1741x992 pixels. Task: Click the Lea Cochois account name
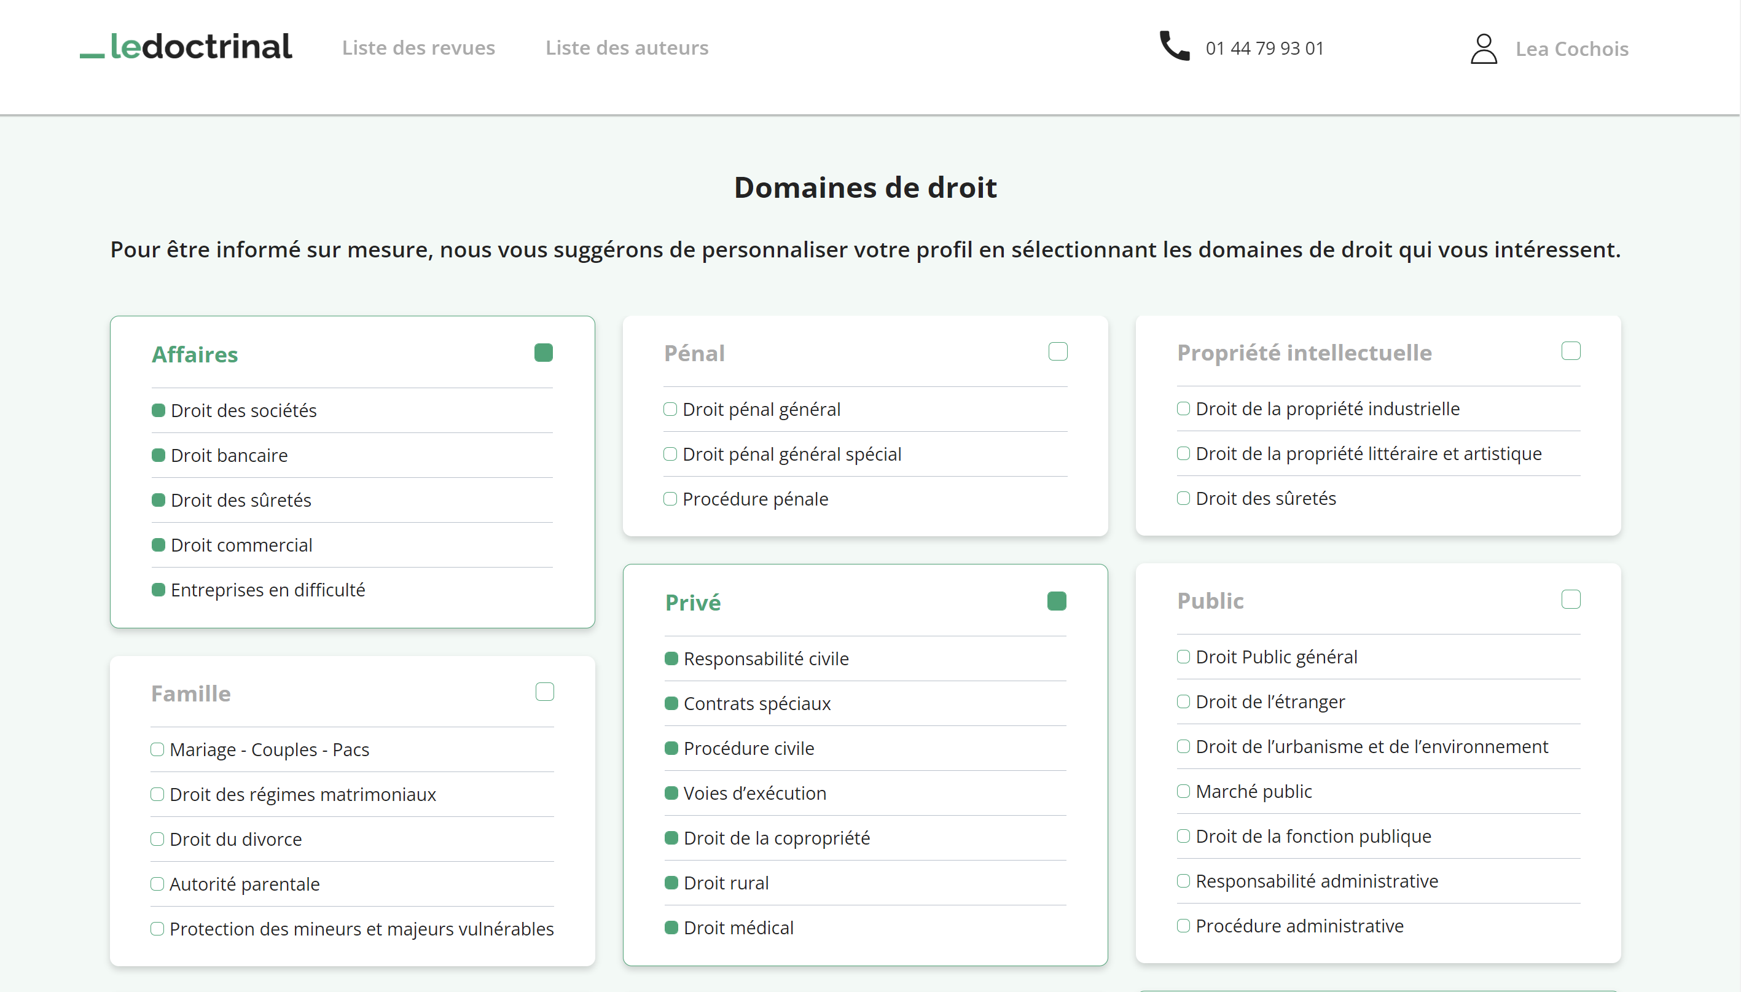tap(1571, 49)
